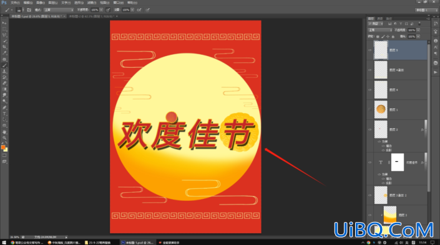440x245 pixels.
Task: Open brush flow slider dropdown
Action: [132, 10]
